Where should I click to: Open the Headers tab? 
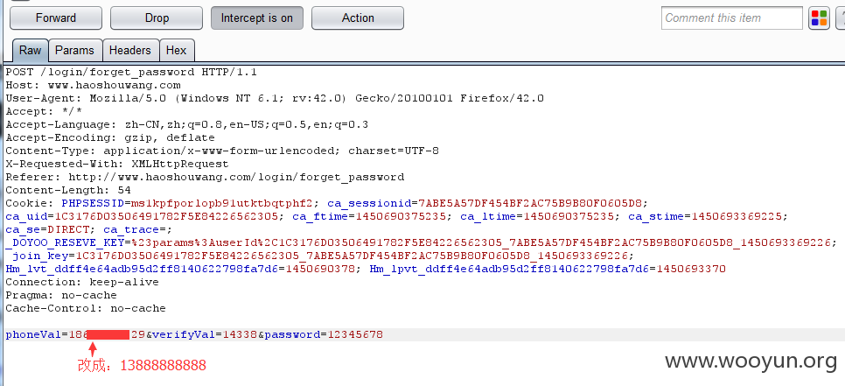point(129,51)
